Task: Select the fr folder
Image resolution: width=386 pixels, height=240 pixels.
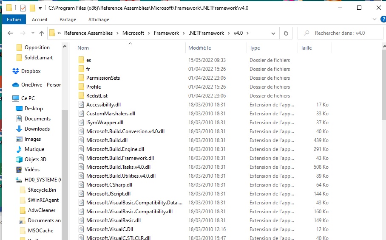Action: [x=88, y=69]
